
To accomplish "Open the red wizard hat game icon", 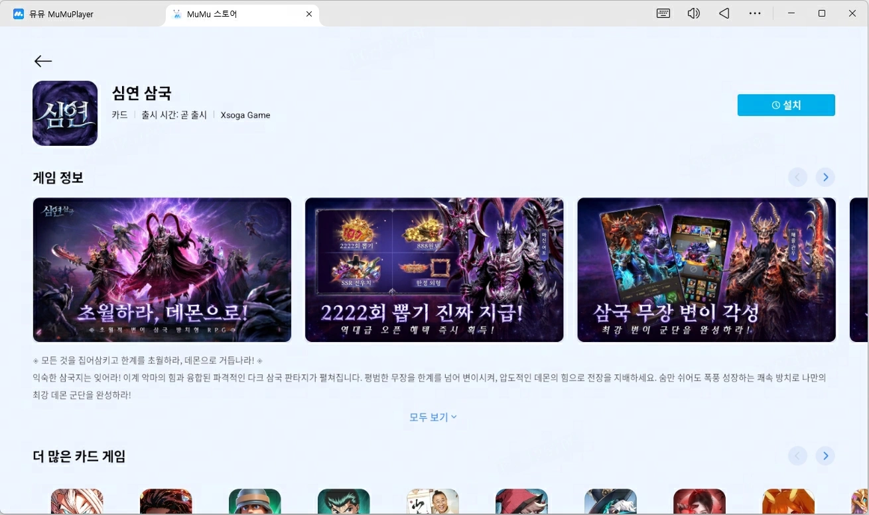I will tap(521, 502).
